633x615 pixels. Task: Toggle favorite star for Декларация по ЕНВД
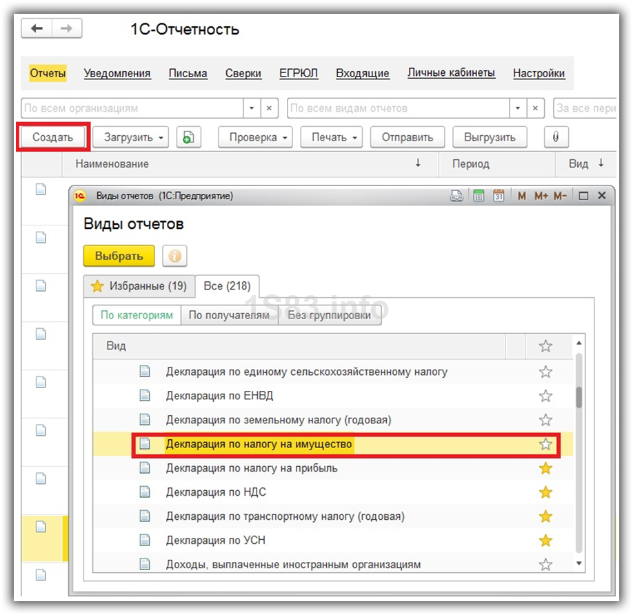click(545, 396)
